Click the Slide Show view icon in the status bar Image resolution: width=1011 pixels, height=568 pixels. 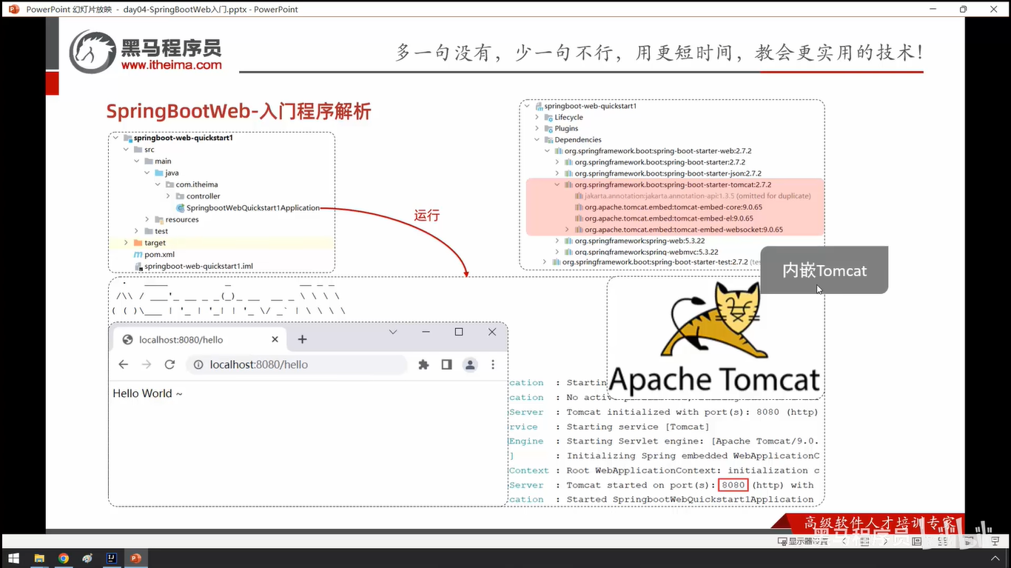(x=995, y=541)
